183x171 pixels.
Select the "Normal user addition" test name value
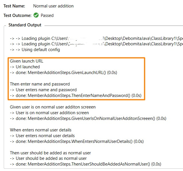tap(53, 6)
